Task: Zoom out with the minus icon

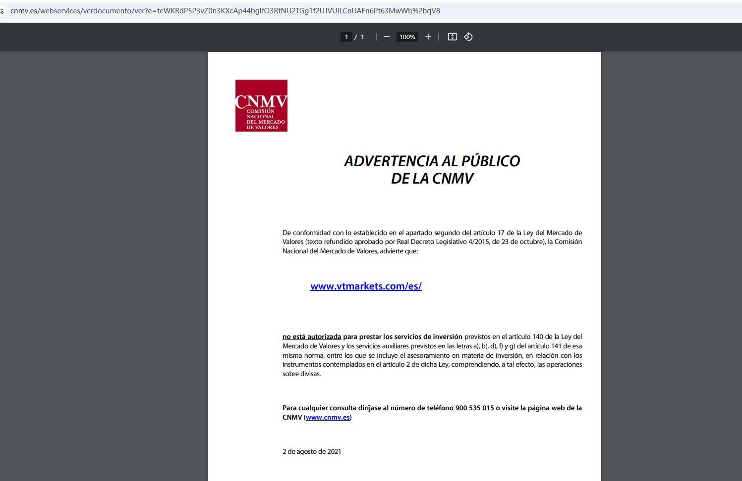Action: coord(387,37)
